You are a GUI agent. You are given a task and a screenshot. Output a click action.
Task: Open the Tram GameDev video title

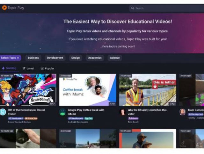tap(196, 110)
